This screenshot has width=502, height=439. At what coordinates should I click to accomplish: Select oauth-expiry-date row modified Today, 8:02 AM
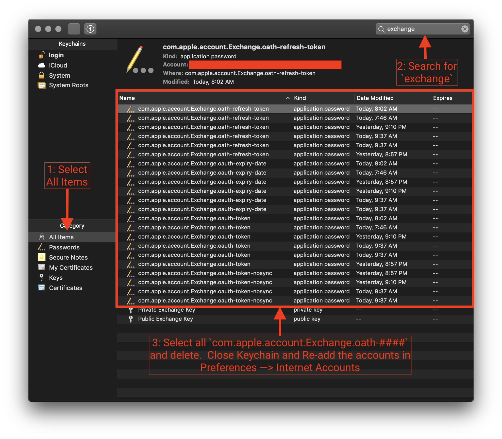coord(295,163)
